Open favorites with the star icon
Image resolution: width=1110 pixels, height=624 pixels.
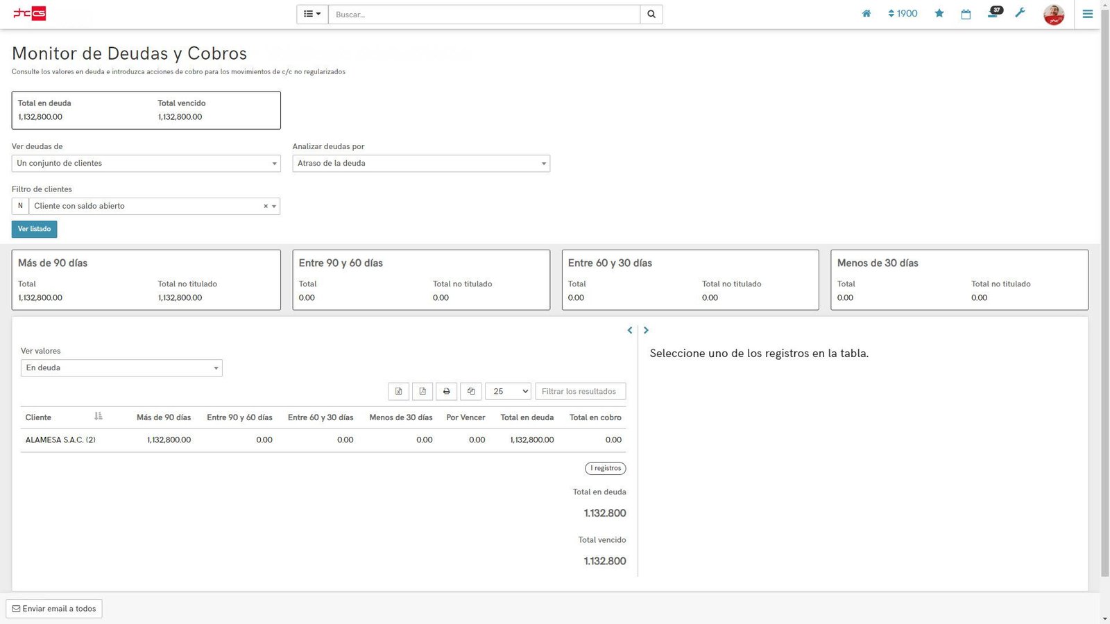point(939,14)
